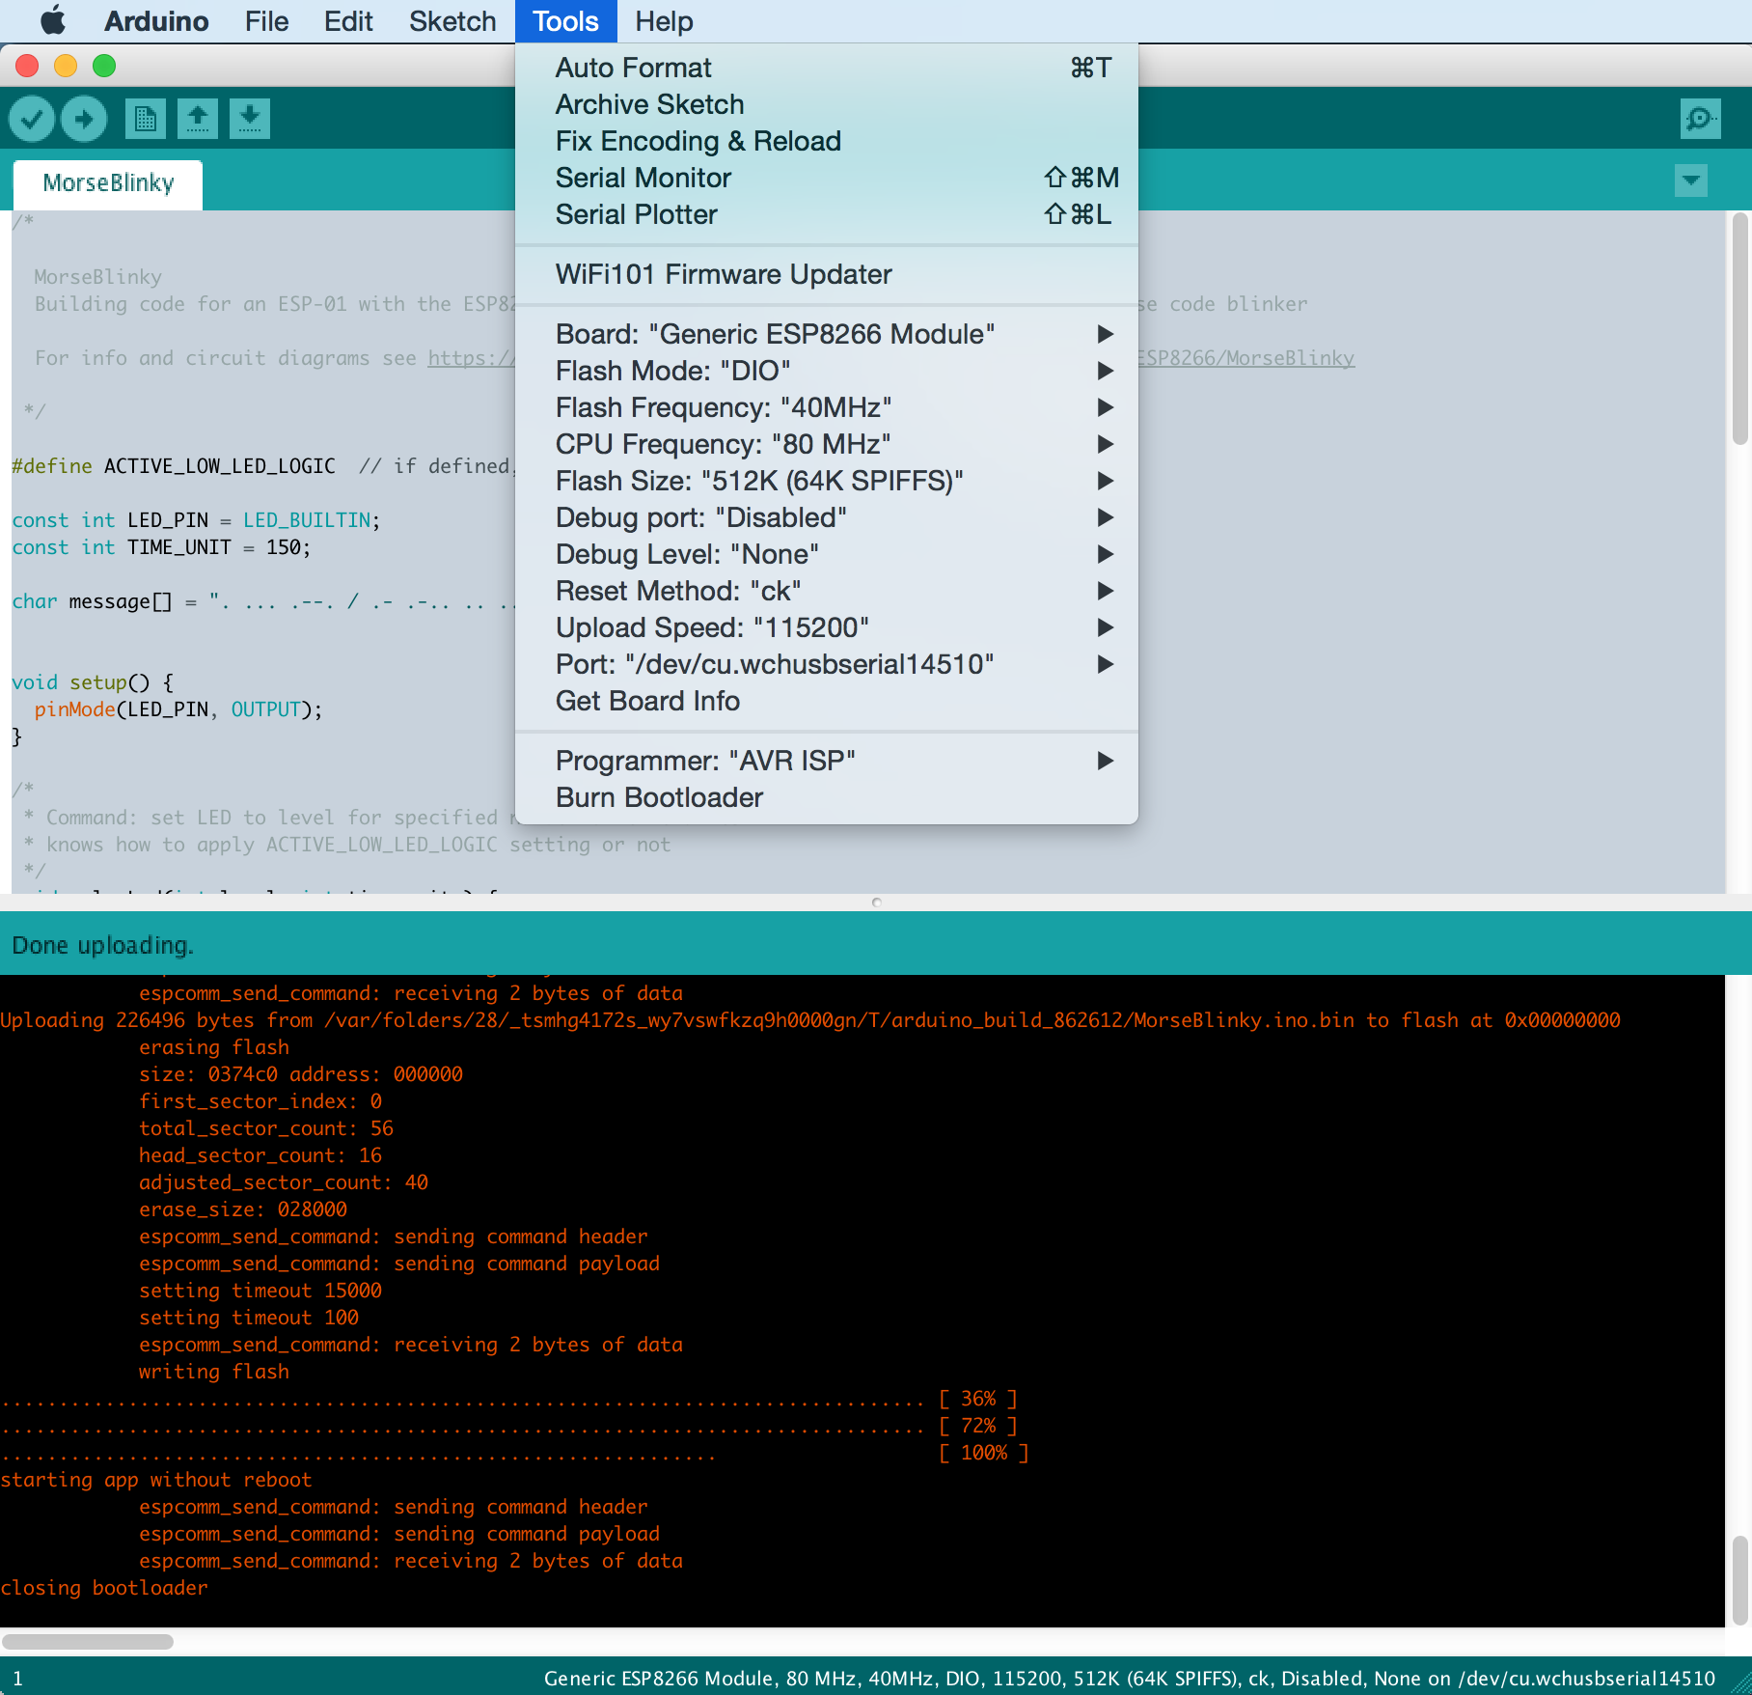Click the code editor vertical scrollbar
This screenshot has width=1752, height=1695.
click(1740, 328)
